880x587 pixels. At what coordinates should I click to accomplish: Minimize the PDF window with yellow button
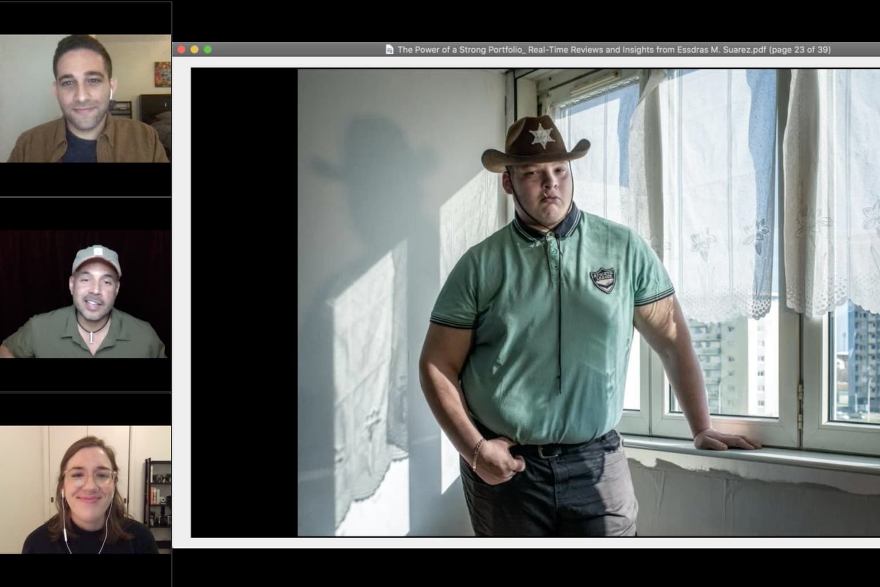(x=195, y=50)
